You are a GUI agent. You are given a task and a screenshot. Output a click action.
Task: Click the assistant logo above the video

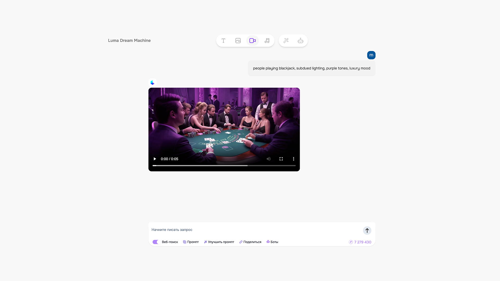click(153, 82)
